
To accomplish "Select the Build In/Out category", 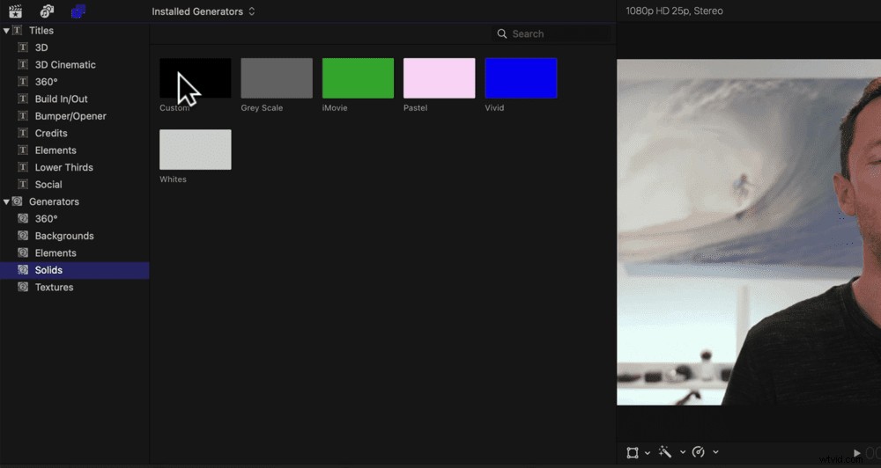I will pyautogui.click(x=62, y=99).
